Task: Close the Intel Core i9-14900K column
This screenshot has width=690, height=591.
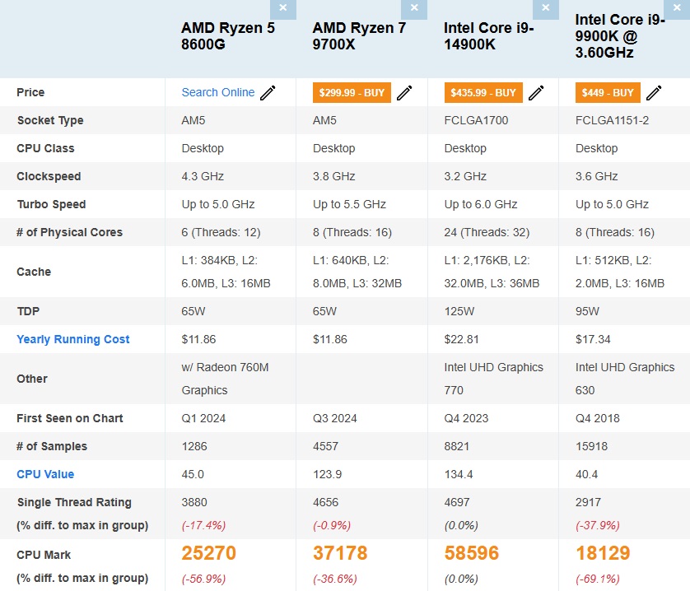Action: pyautogui.click(x=545, y=8)
